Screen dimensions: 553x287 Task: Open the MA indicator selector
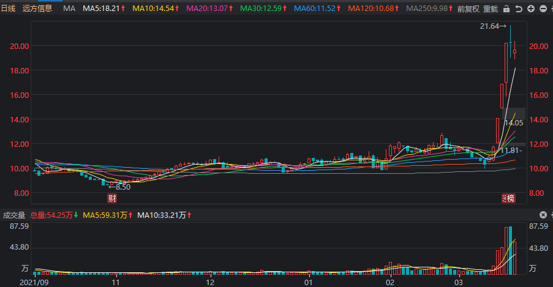pos(69,9)
